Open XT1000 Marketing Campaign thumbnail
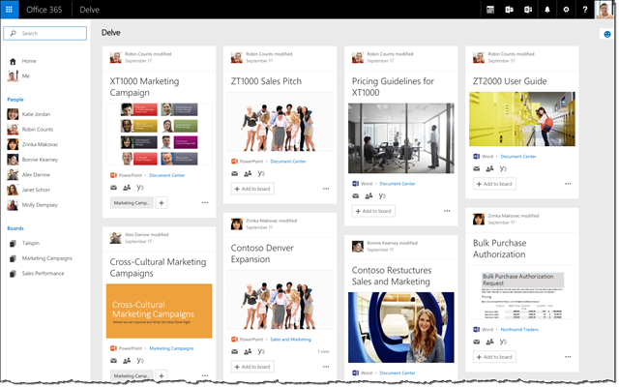Viewport: 619px width, 387px height. [x=159, y=134]
